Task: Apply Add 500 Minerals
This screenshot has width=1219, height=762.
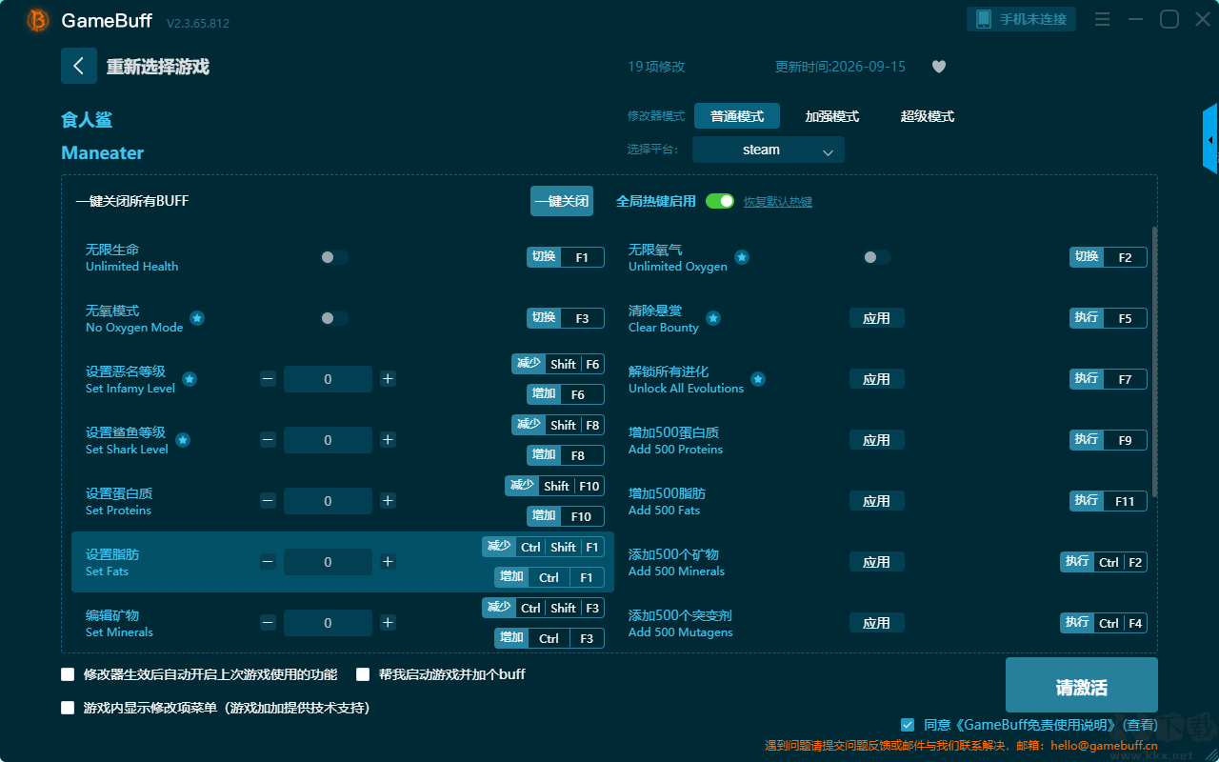Action: coord(877,562)
